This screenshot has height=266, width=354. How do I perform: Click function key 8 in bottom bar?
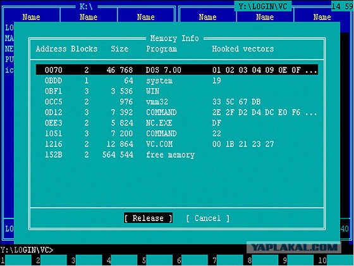click(263, 260)
